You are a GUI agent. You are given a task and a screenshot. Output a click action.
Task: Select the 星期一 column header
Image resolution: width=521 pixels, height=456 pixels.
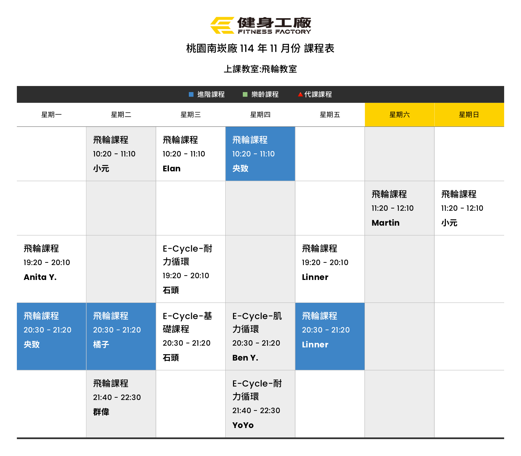click(x=51, y=115)
